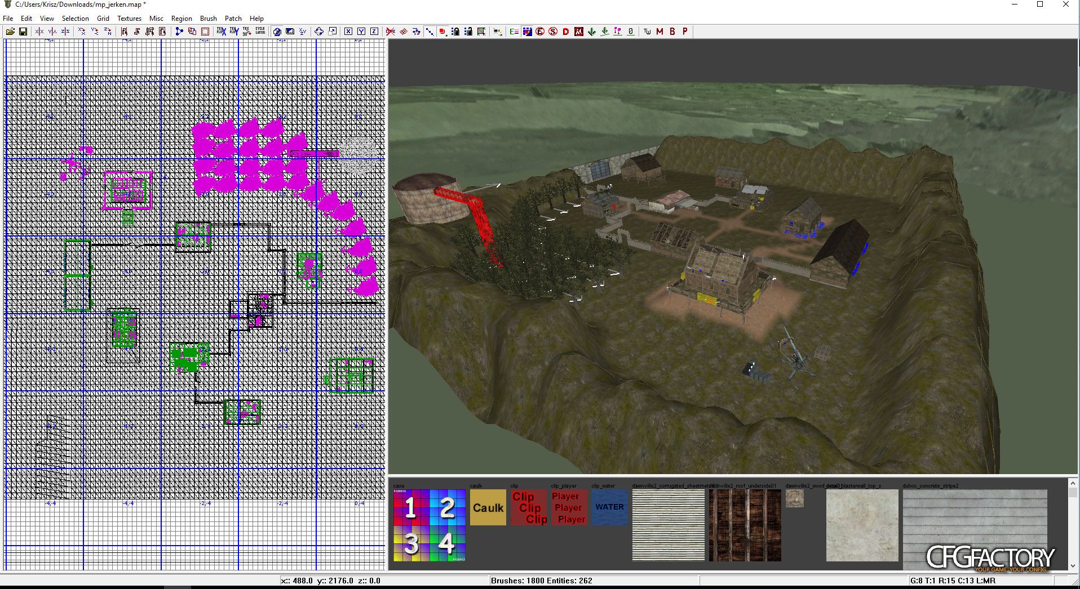Rotate selection around X axis icon
This screenshot has width=1080, height=589.
pos(82,32)
